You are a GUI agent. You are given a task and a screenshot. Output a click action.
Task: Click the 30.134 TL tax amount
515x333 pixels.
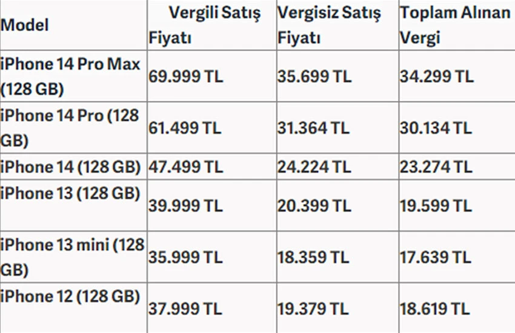click(436, 128)
